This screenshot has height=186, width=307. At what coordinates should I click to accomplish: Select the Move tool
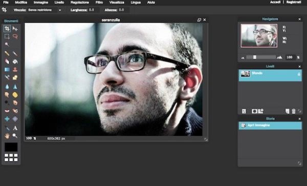tap(15, 29)
